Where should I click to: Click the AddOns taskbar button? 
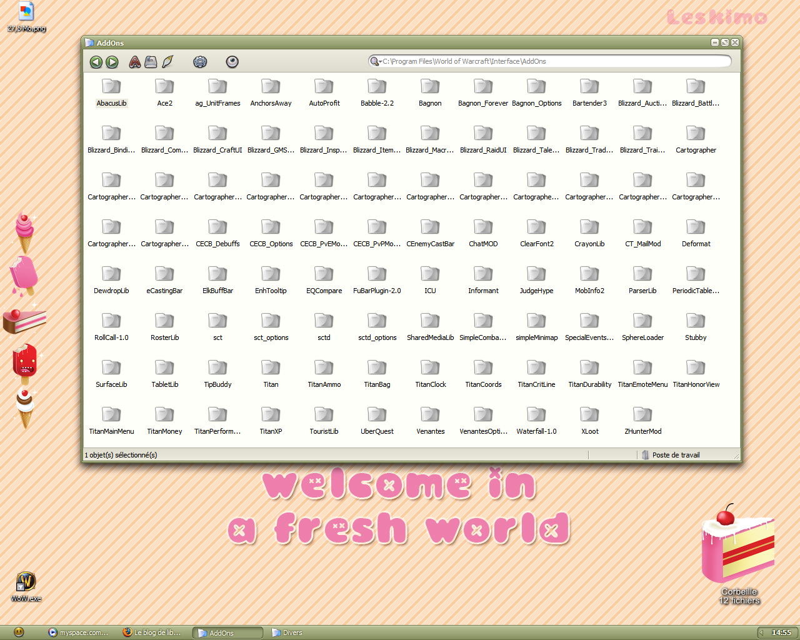coord(227,632)
